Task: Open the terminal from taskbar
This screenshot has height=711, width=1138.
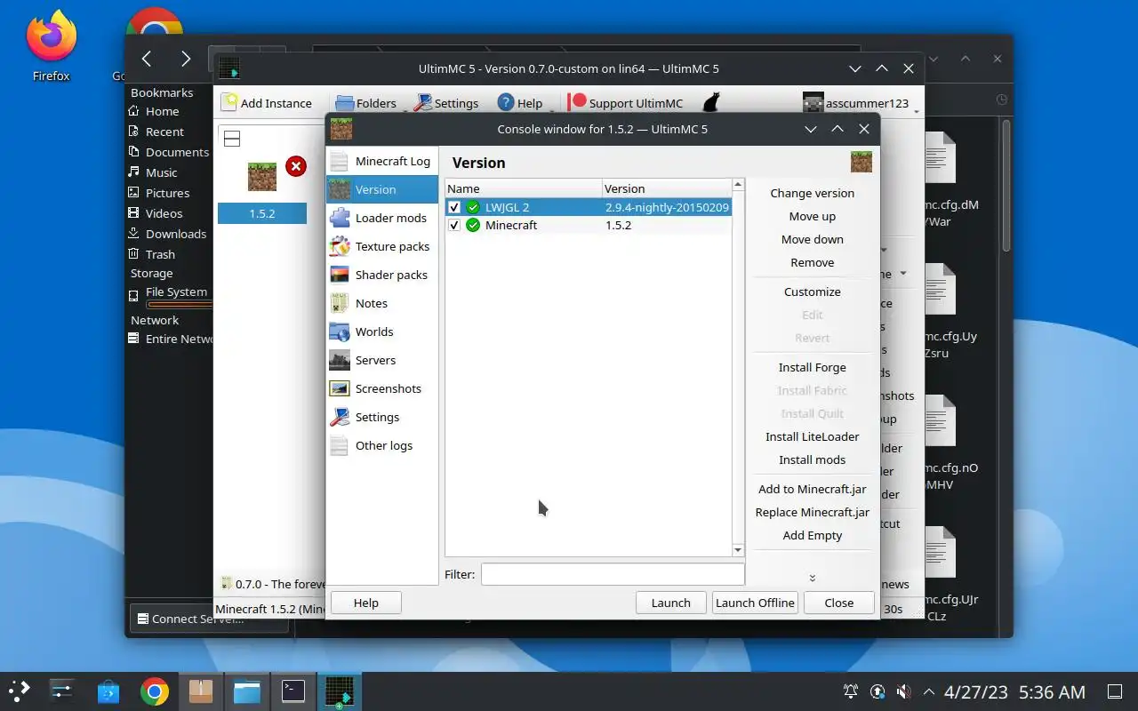Action: [x=293, y=691]
